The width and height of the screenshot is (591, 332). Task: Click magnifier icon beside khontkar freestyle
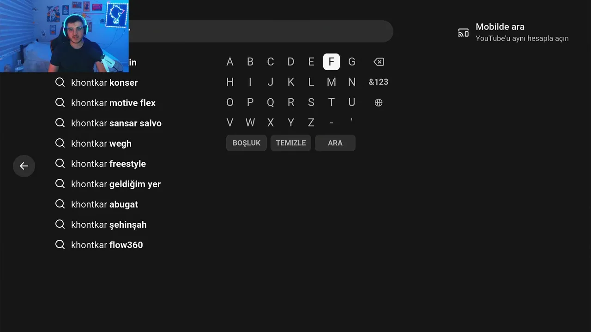click(60, 164)
